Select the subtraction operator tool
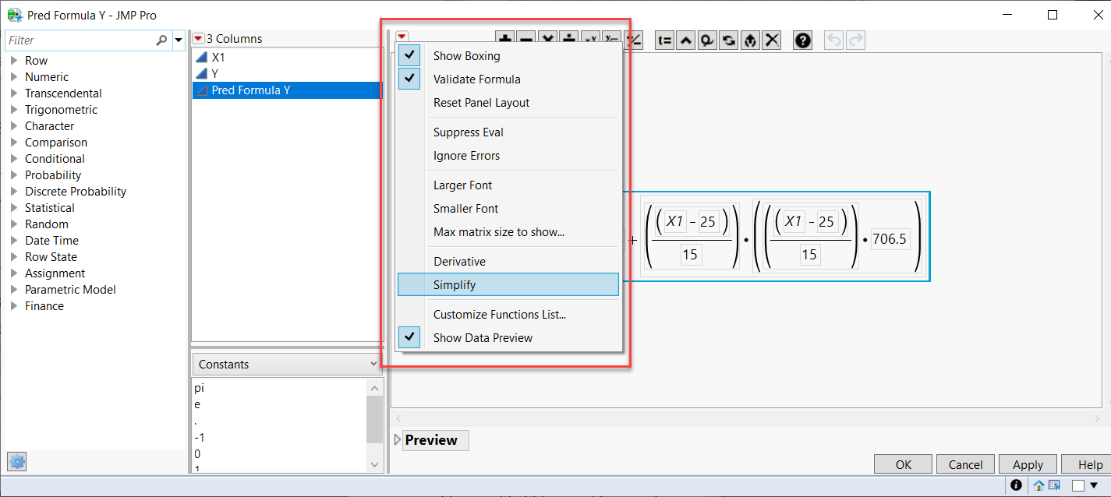1111x497 pixels. point(526,40)
